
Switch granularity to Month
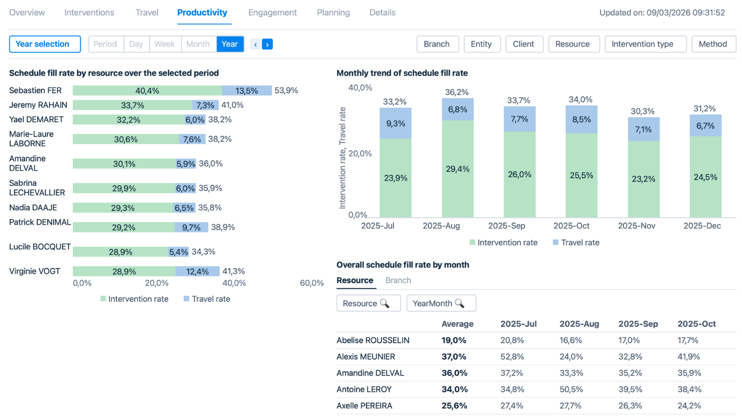(x=198, y=44)
